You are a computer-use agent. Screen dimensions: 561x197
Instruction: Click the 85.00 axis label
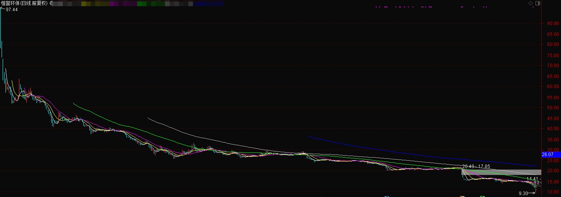click(x=552, y=34)
